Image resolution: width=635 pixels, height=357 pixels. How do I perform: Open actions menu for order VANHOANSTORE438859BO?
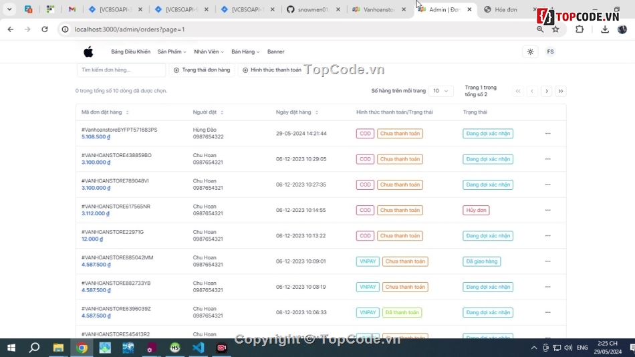pyautogui.click(x=547, y=159)
